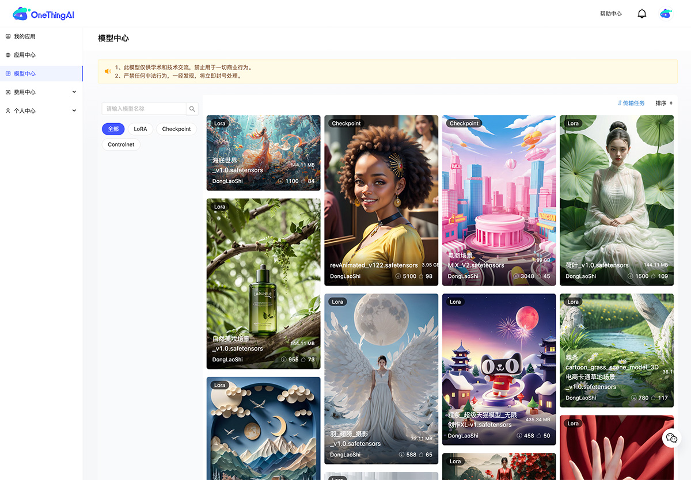The width and height of the screenshot is (691, 480).
Task: Click download icon on 海底世界 card
Action: click(x=280, y=181)
